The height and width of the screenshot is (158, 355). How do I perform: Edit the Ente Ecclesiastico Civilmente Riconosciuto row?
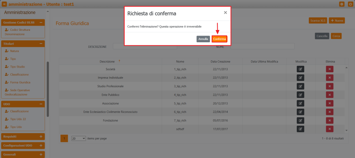point(301,112)
